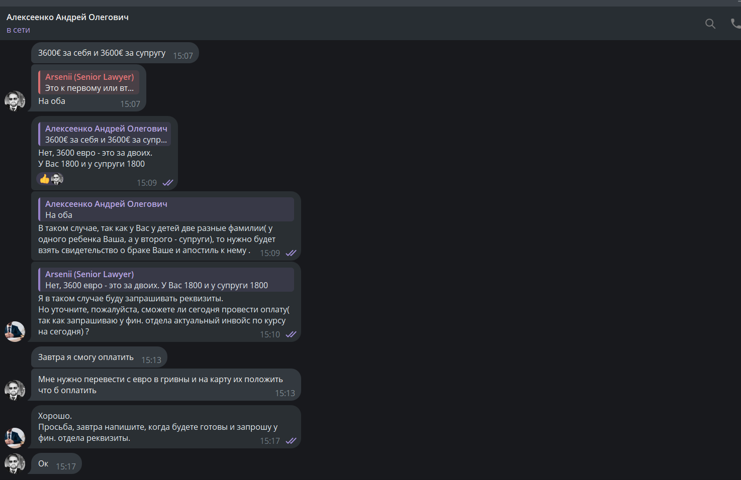Jump to the quoted 'Это к первому или вт...' reply
741x480 pixels.
[89, 82]
